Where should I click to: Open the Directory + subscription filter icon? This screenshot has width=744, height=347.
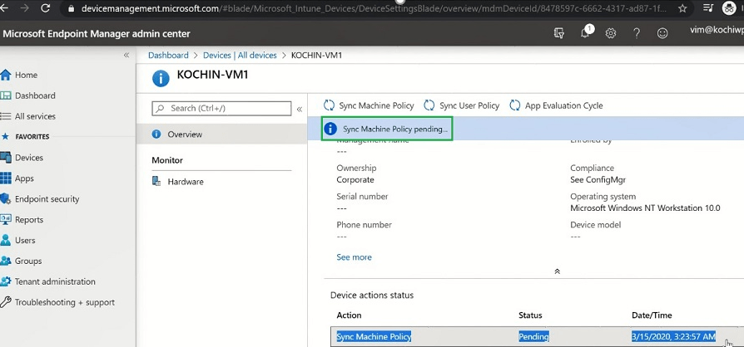coord(559,32)
